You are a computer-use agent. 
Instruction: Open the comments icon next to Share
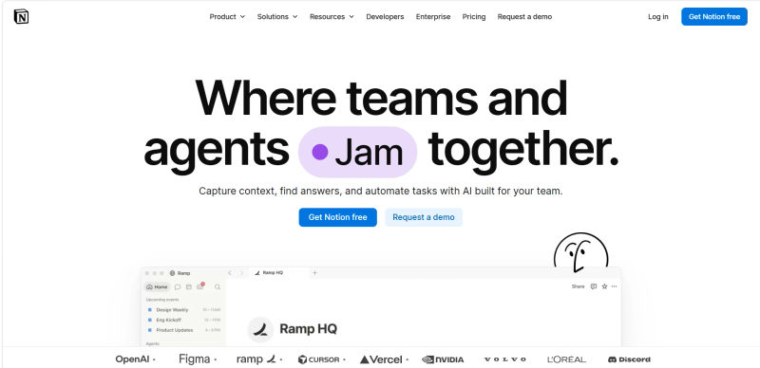pos(593,286)
